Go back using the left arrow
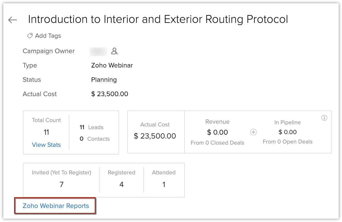 coord(12,20)
